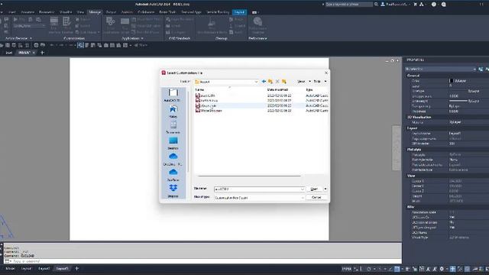Collapse the Plot style section in Properties

[x=414, y=150]
